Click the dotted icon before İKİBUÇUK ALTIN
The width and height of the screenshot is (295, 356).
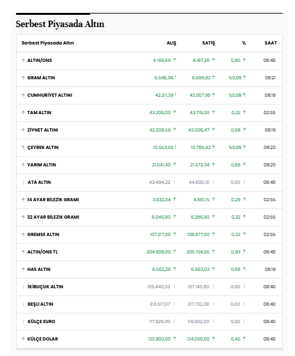[x=23, y=287]
